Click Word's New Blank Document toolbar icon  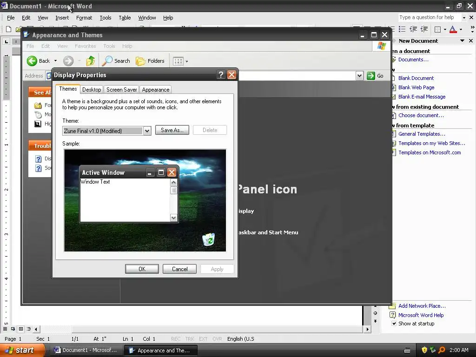(8, 29)
